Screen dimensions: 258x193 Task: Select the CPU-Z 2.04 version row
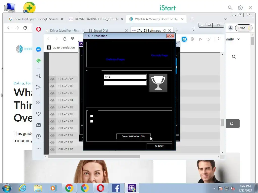pyautogui.click(x=66, y=100)
